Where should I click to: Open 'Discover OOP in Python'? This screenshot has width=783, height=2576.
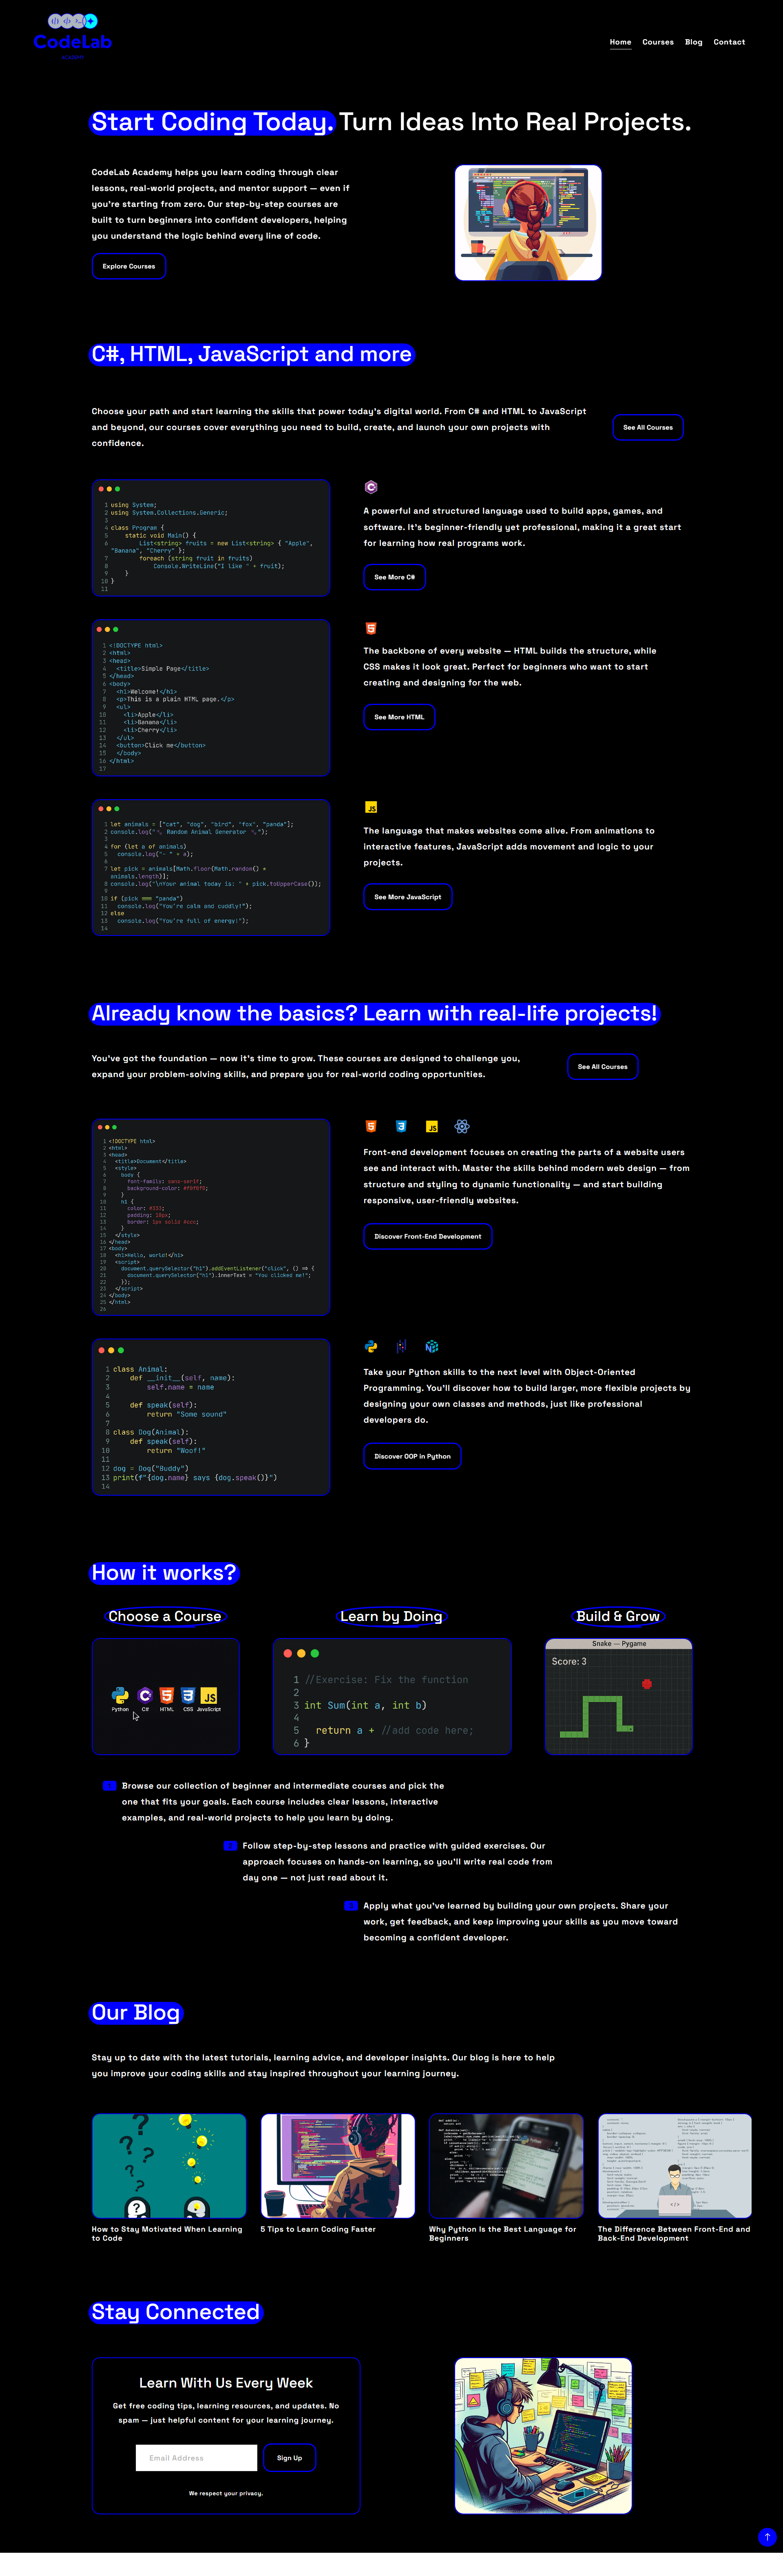[x=412, y=1456]
